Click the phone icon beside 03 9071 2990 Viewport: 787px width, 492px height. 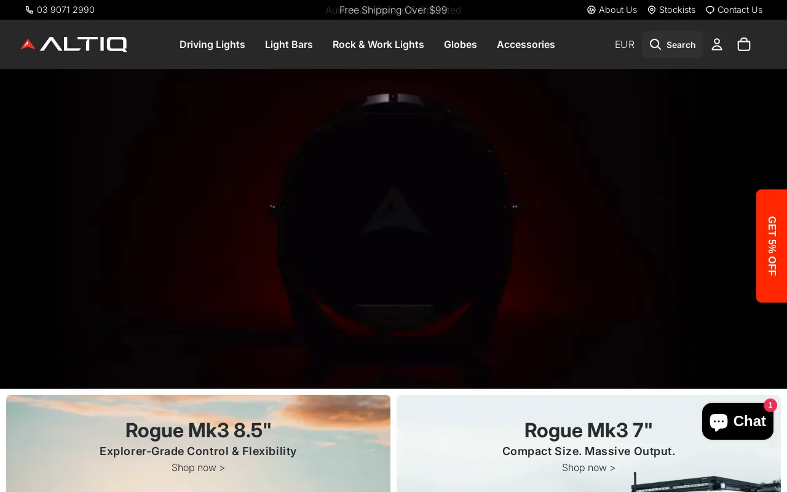pyautogui.click(x=30, y=10)
